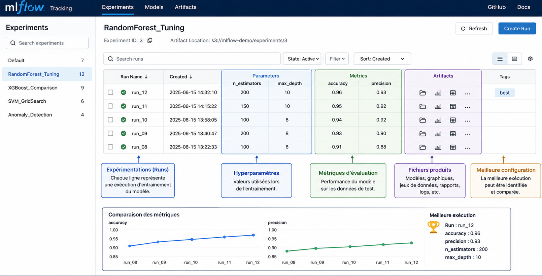Screen dimensions: 542x276
Task: Open the State: Active dropdown
Action: tap(302, 59)
